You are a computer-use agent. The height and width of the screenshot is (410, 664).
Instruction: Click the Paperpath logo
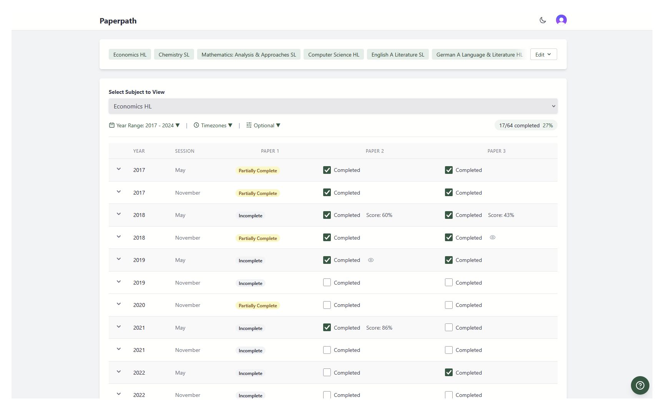click(x=118, y=21)
